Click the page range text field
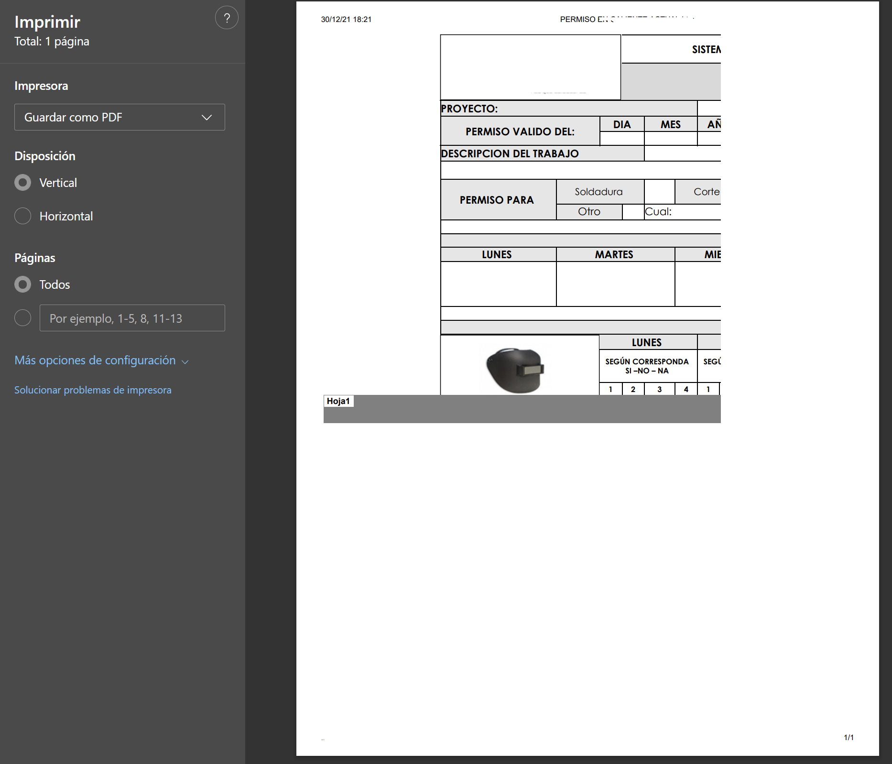The width and height of the screenshot is (892, 764). [132, 318]
